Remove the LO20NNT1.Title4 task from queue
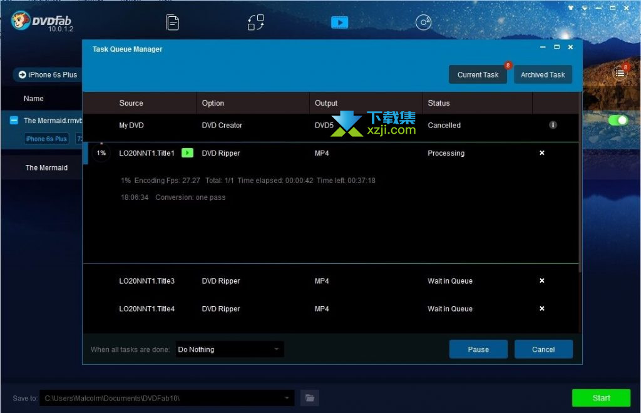Image resolution: width=641 pixels, height=413 pixels. [x=542, y=309]
